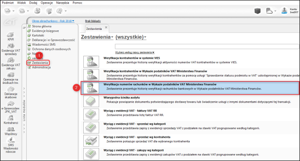Open Ewidencja VAT sprzedaży module
300x161 pixels.
point(11,49)
